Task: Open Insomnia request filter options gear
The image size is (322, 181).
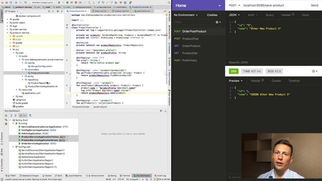Action: coord(218,22)
